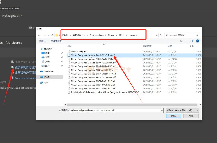Select license file 5DA8-PVRG R10.alf
This screenshot has width=217, height=143.
coord(93,66)
